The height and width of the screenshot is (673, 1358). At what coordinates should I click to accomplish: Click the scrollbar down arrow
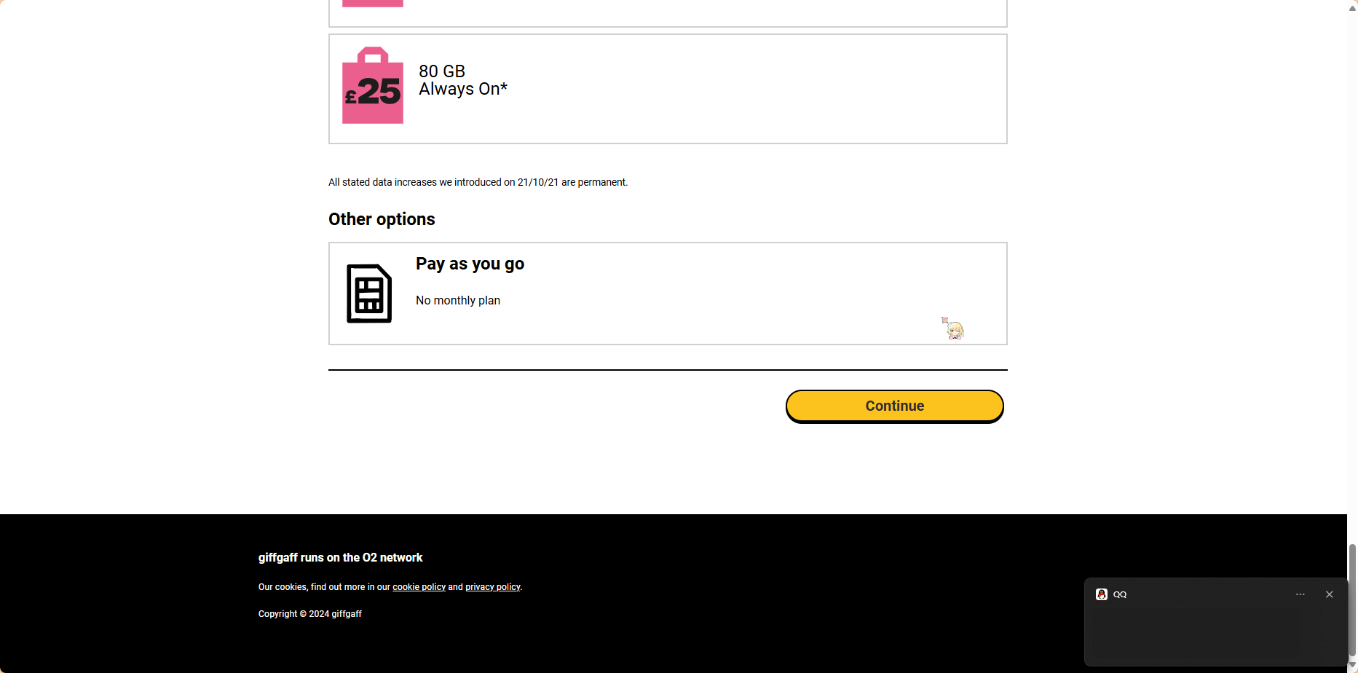tap(1351, 666)
